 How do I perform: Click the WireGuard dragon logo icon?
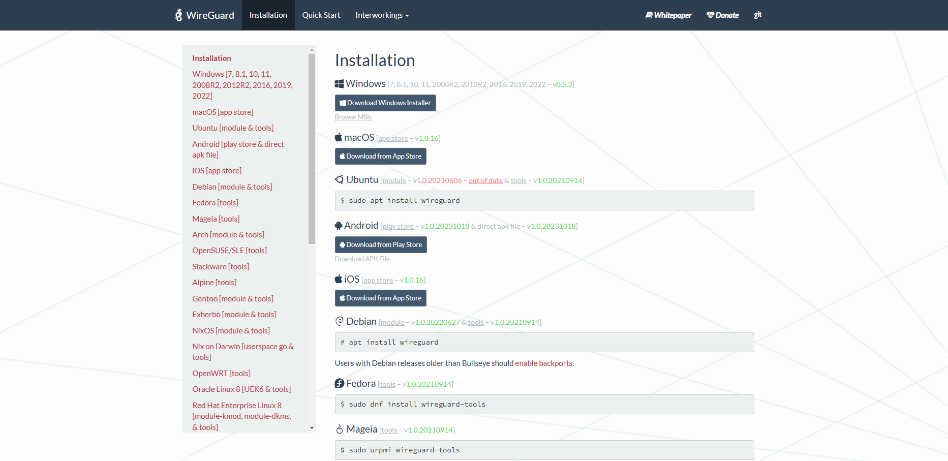point(178,15)
